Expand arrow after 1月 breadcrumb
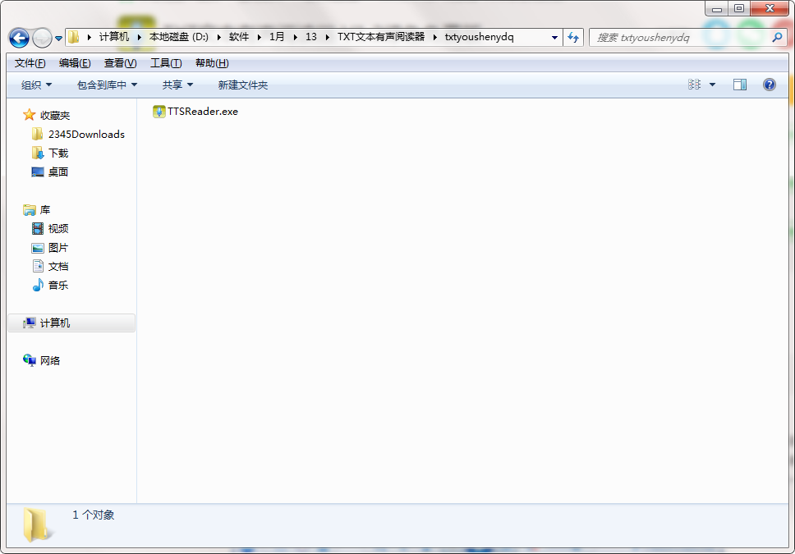Viewport: 795px width, 554px height. 295,37
